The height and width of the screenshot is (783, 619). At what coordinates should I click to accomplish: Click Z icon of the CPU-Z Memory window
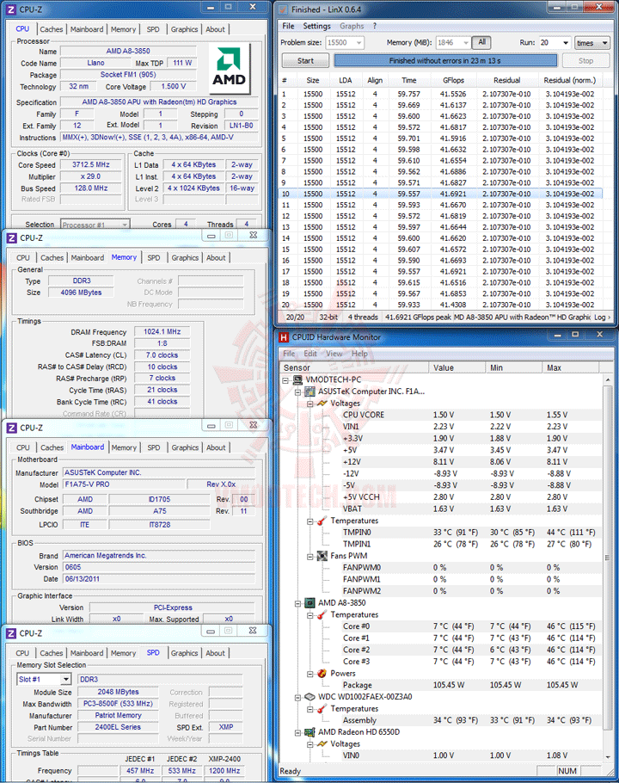[11, 238]
